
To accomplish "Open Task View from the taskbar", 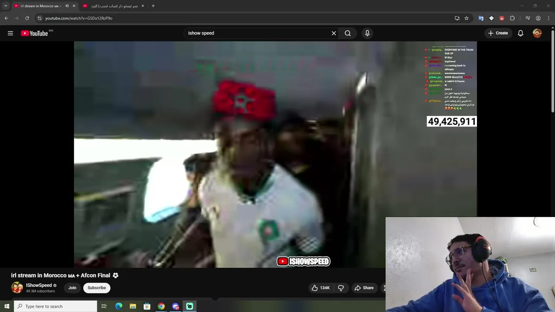I will click(104, 306).
